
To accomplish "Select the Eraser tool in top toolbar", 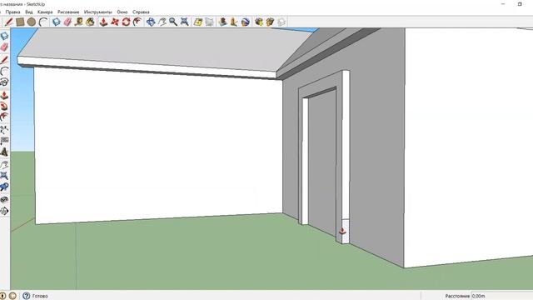I will tap(67, 22).
